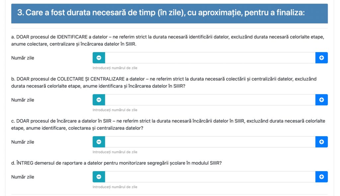The image size is (340, 196).
Task: Decrement days for ÎNTREG demersul question
Action: [x=99, y=177]
